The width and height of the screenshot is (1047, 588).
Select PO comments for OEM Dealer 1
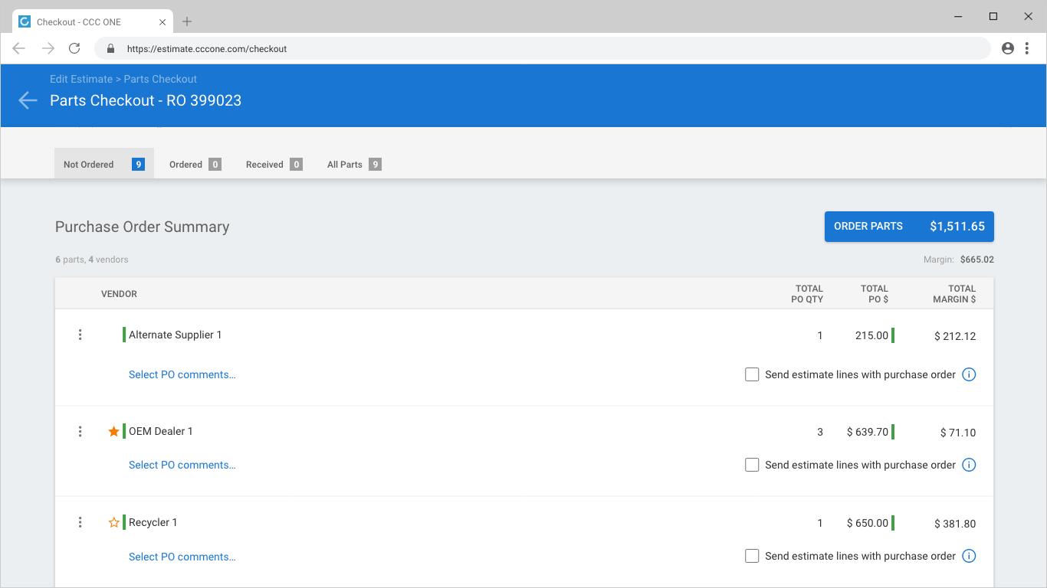click(182, 465)
